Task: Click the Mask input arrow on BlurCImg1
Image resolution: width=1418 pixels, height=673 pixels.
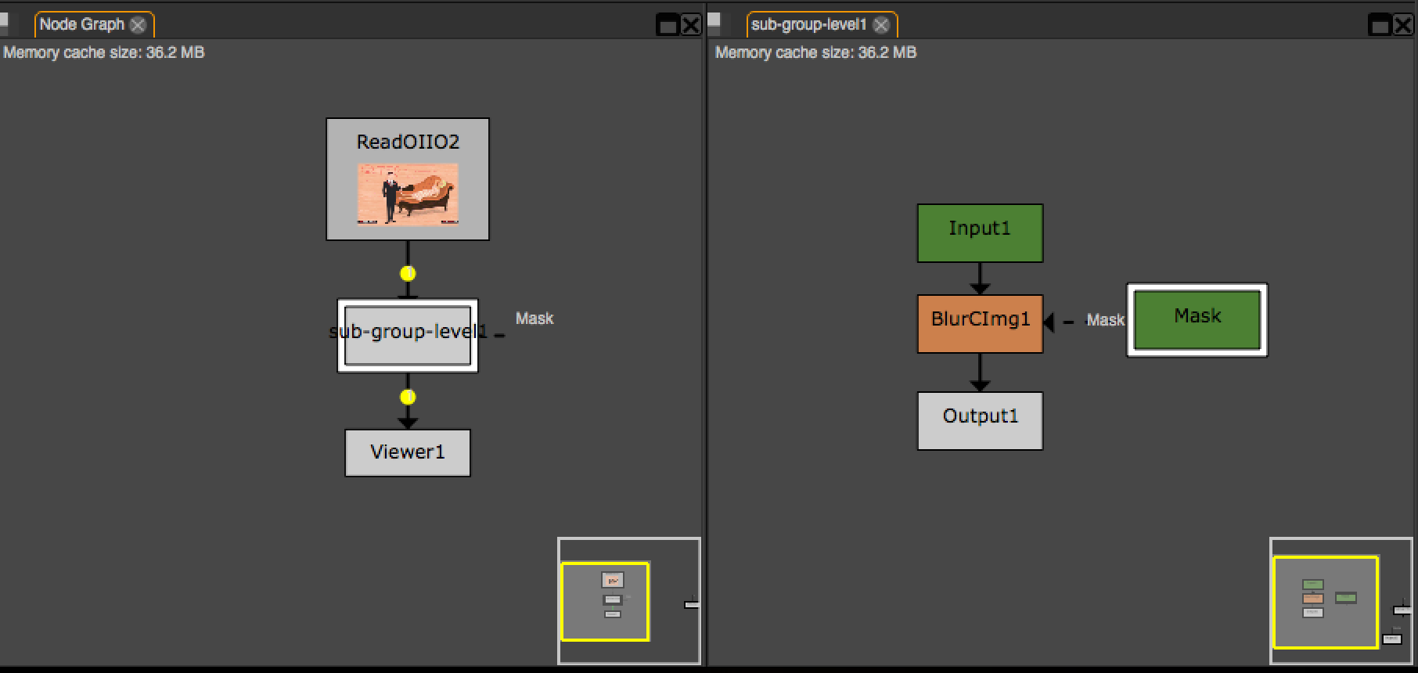Action: (x=1049, y=322)
